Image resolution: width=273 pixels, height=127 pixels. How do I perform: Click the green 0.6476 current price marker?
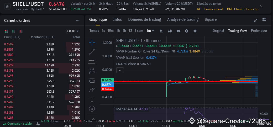point(107,80)
